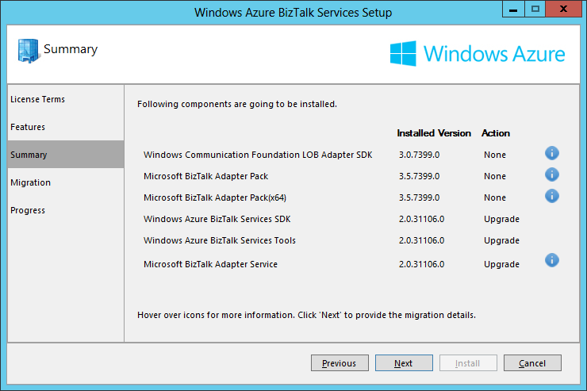Cancel the BizTalk Services setup
Viewport: 587px width, 391px height.
coord(532,363)
